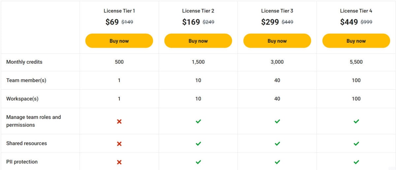The width and height of the screenshot is (396, 170).
Task: Click Tier 3 checkmark for team roles
Action: tap(277, 121)
